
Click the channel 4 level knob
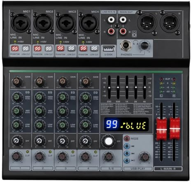(x=85, y=156)
